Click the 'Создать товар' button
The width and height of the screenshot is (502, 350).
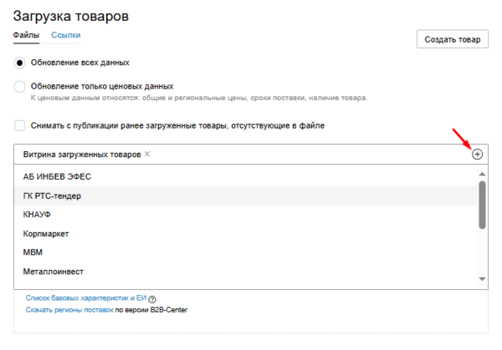(453, 39)
